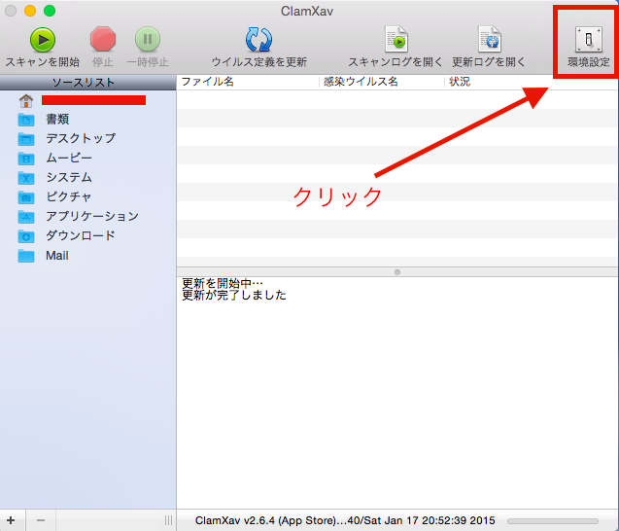619x531 pixels.
Task: Remove source with the minus button
Action: (x=41, y=520)
